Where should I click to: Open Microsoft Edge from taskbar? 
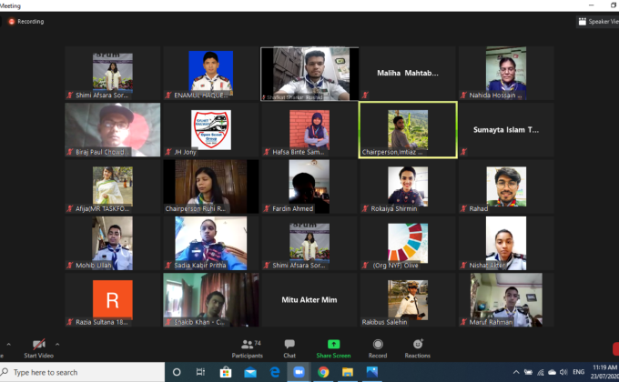point(274,372)
